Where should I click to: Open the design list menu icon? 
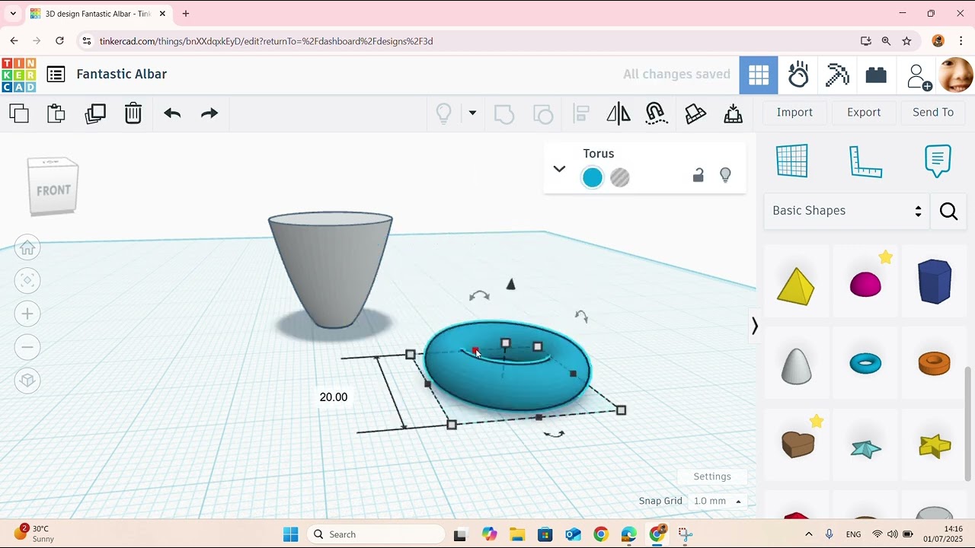tap(56, 75)
